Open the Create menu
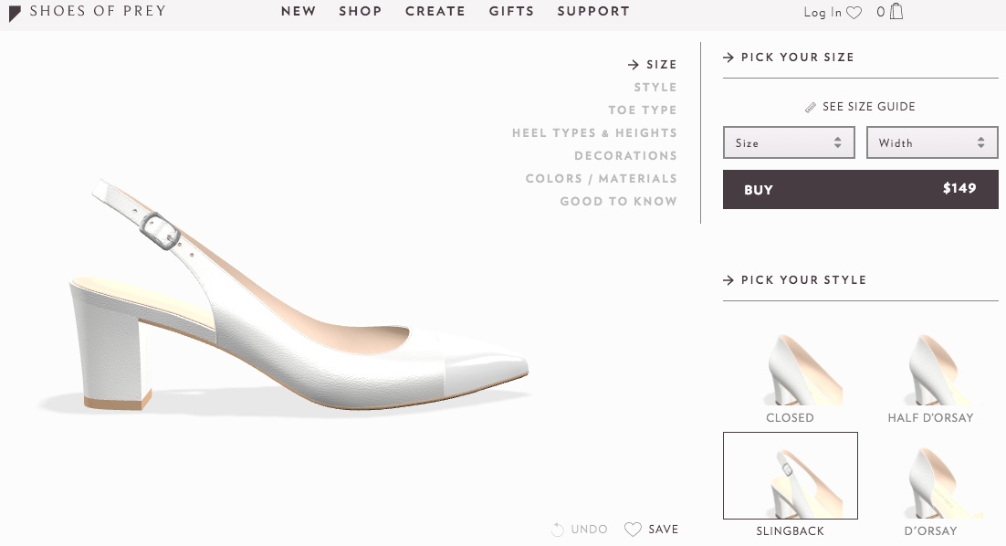The image size is (1006, 546). tap(435, 12)
